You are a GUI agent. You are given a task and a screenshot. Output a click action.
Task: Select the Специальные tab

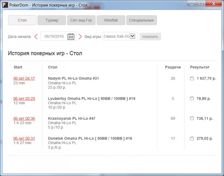coord(141,20)
